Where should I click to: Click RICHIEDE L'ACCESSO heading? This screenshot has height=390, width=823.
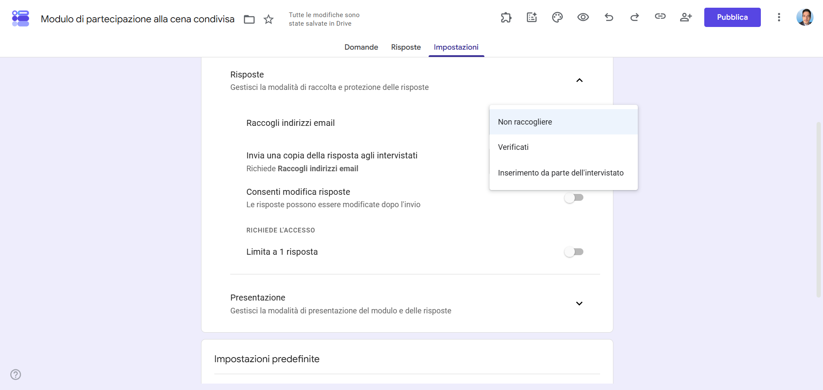pos(281,230)
